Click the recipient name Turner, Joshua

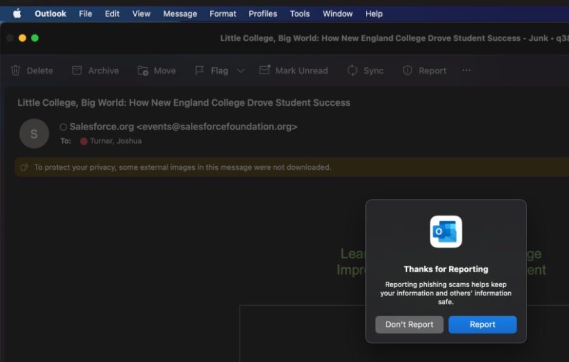pyautogui.click(x=116, y=141)
